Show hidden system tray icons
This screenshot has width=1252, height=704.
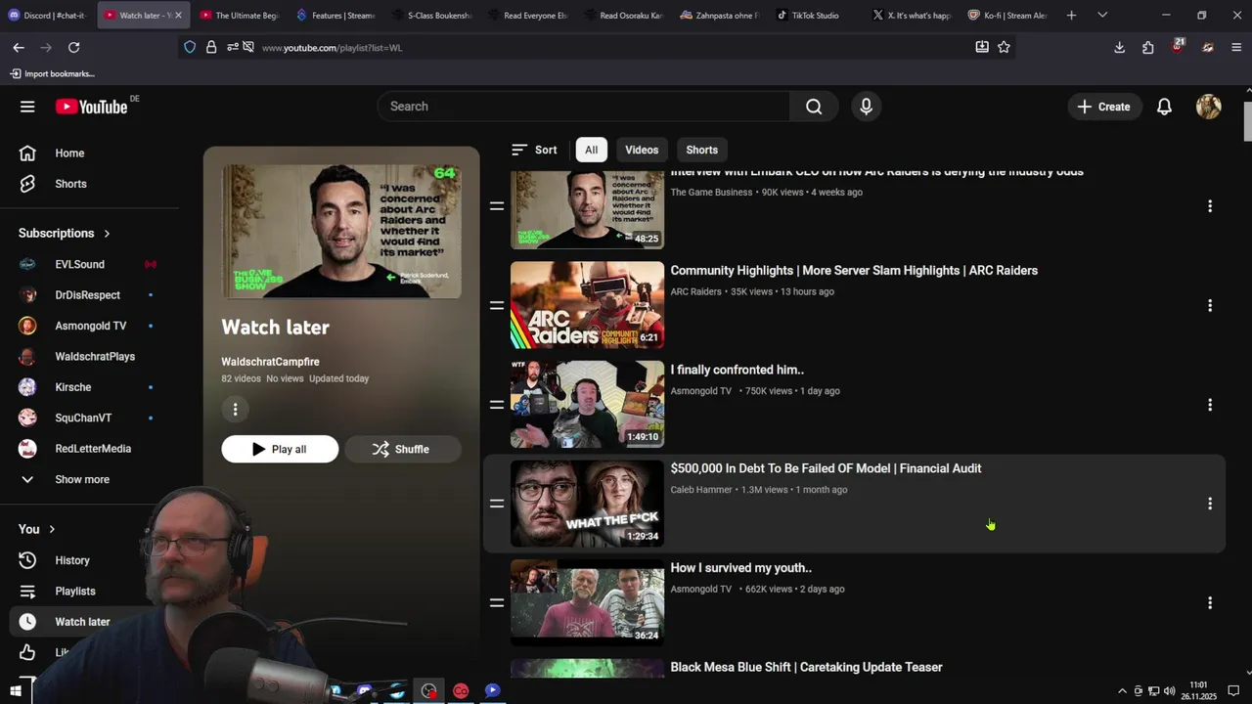pos(1122,691)
